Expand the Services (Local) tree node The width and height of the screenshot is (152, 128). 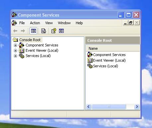point(15,56)
